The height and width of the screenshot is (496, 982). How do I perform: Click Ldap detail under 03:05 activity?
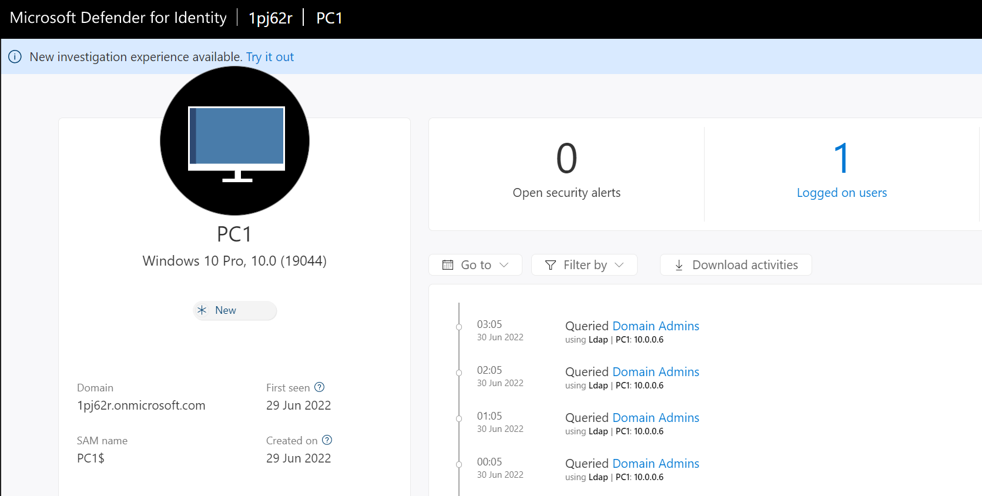point(598,340)
